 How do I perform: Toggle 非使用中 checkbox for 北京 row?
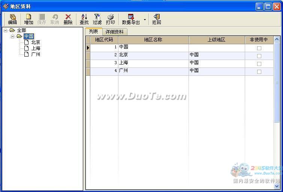click(259, 56)
